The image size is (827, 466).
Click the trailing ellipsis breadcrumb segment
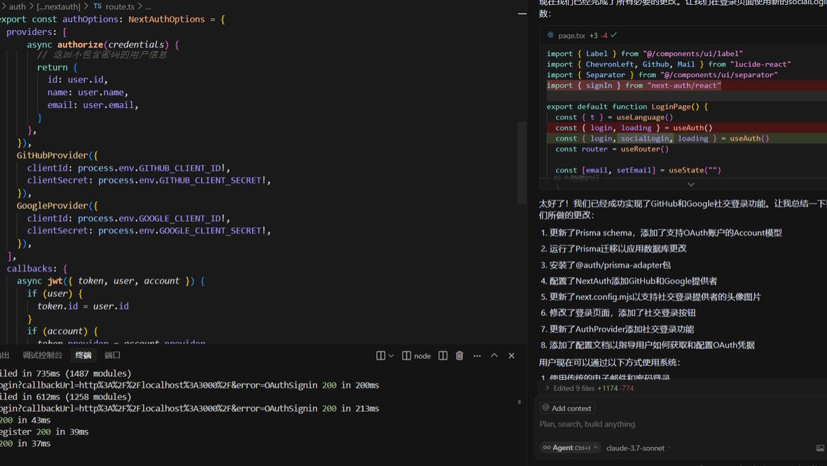[148, 7]
